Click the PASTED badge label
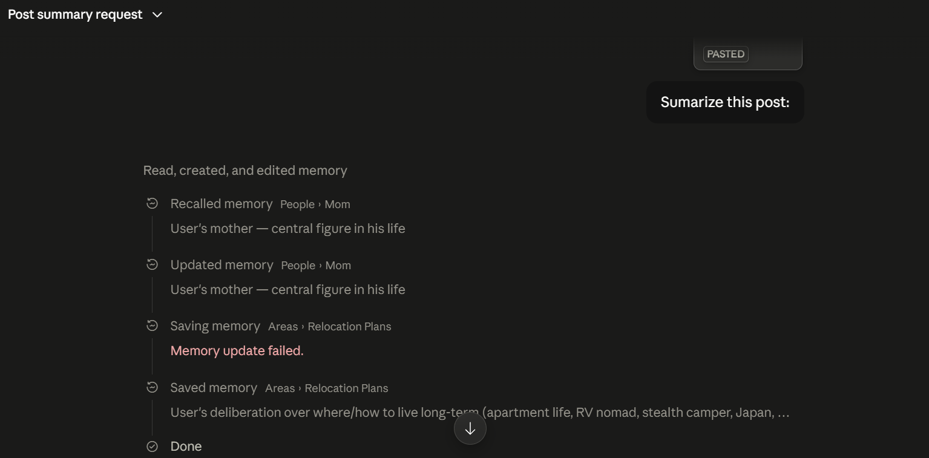The width and height of the screenshot is (929, 458). point(726,54)
